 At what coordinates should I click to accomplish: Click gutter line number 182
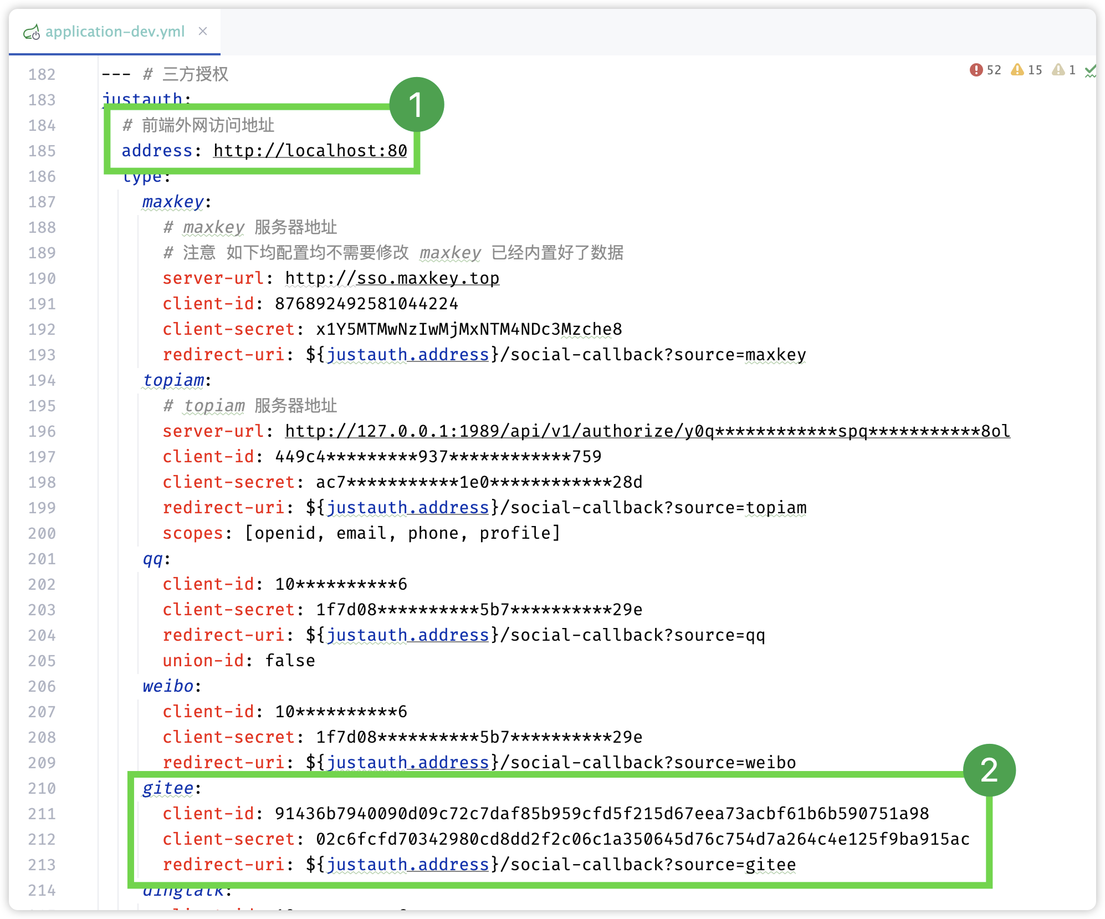click(x=42, y=74)
